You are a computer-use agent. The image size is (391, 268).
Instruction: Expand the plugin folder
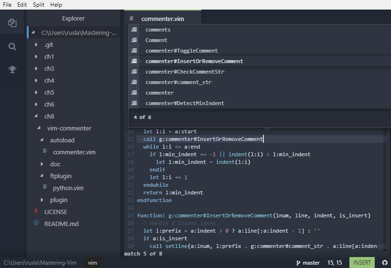pyautogui.click(x=58, y=200)
